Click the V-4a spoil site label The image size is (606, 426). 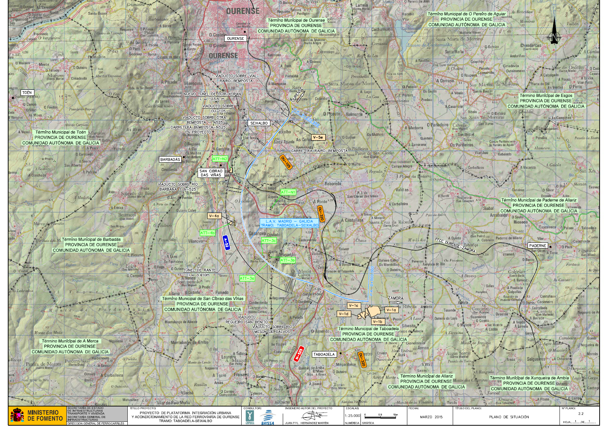pyautogui.click(x=214, y=216)
